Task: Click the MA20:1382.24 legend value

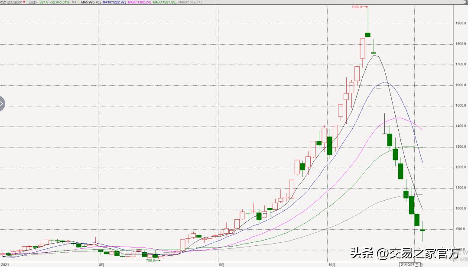Action: pyautogui.click(x=140, y=2)
